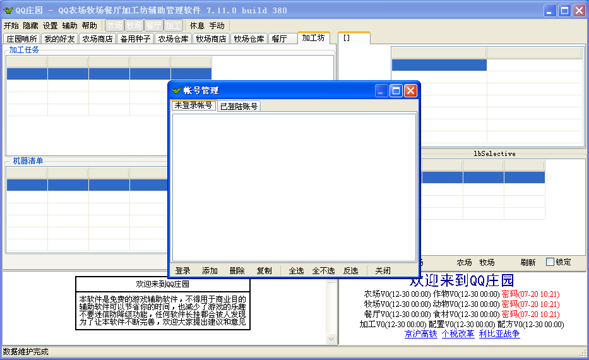Click the lbSelective label
Screen dimensions: 589x360
(x=494, y=153)
